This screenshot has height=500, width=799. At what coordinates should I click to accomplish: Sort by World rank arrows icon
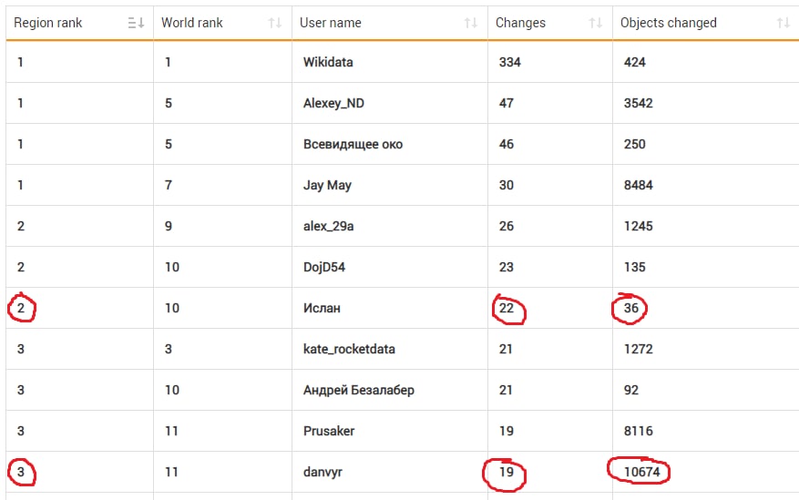274,23
